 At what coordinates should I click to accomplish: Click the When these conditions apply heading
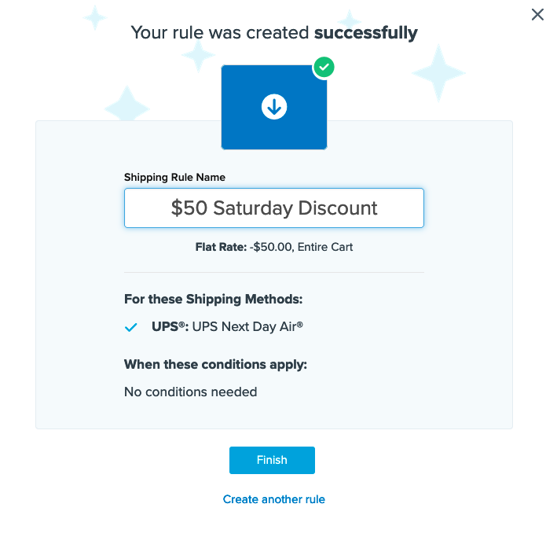click(215, 365)
